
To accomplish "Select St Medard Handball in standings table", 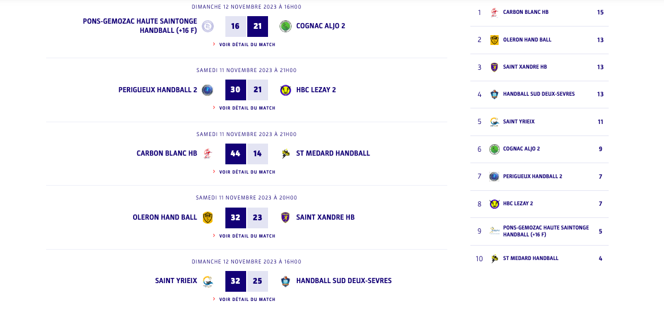I will [530, 258].
